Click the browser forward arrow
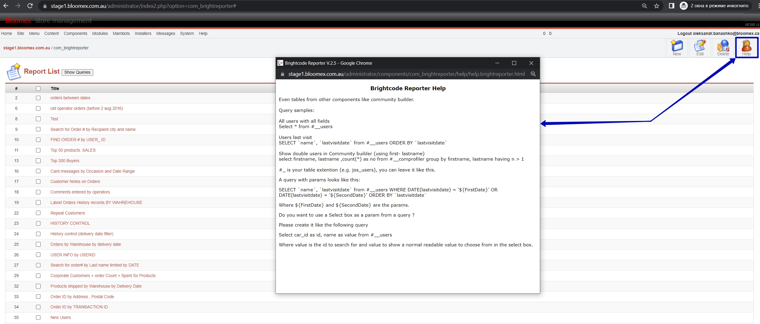Viewport: 760px width, 324px height. pyautogui.click(x=18, y=6)
